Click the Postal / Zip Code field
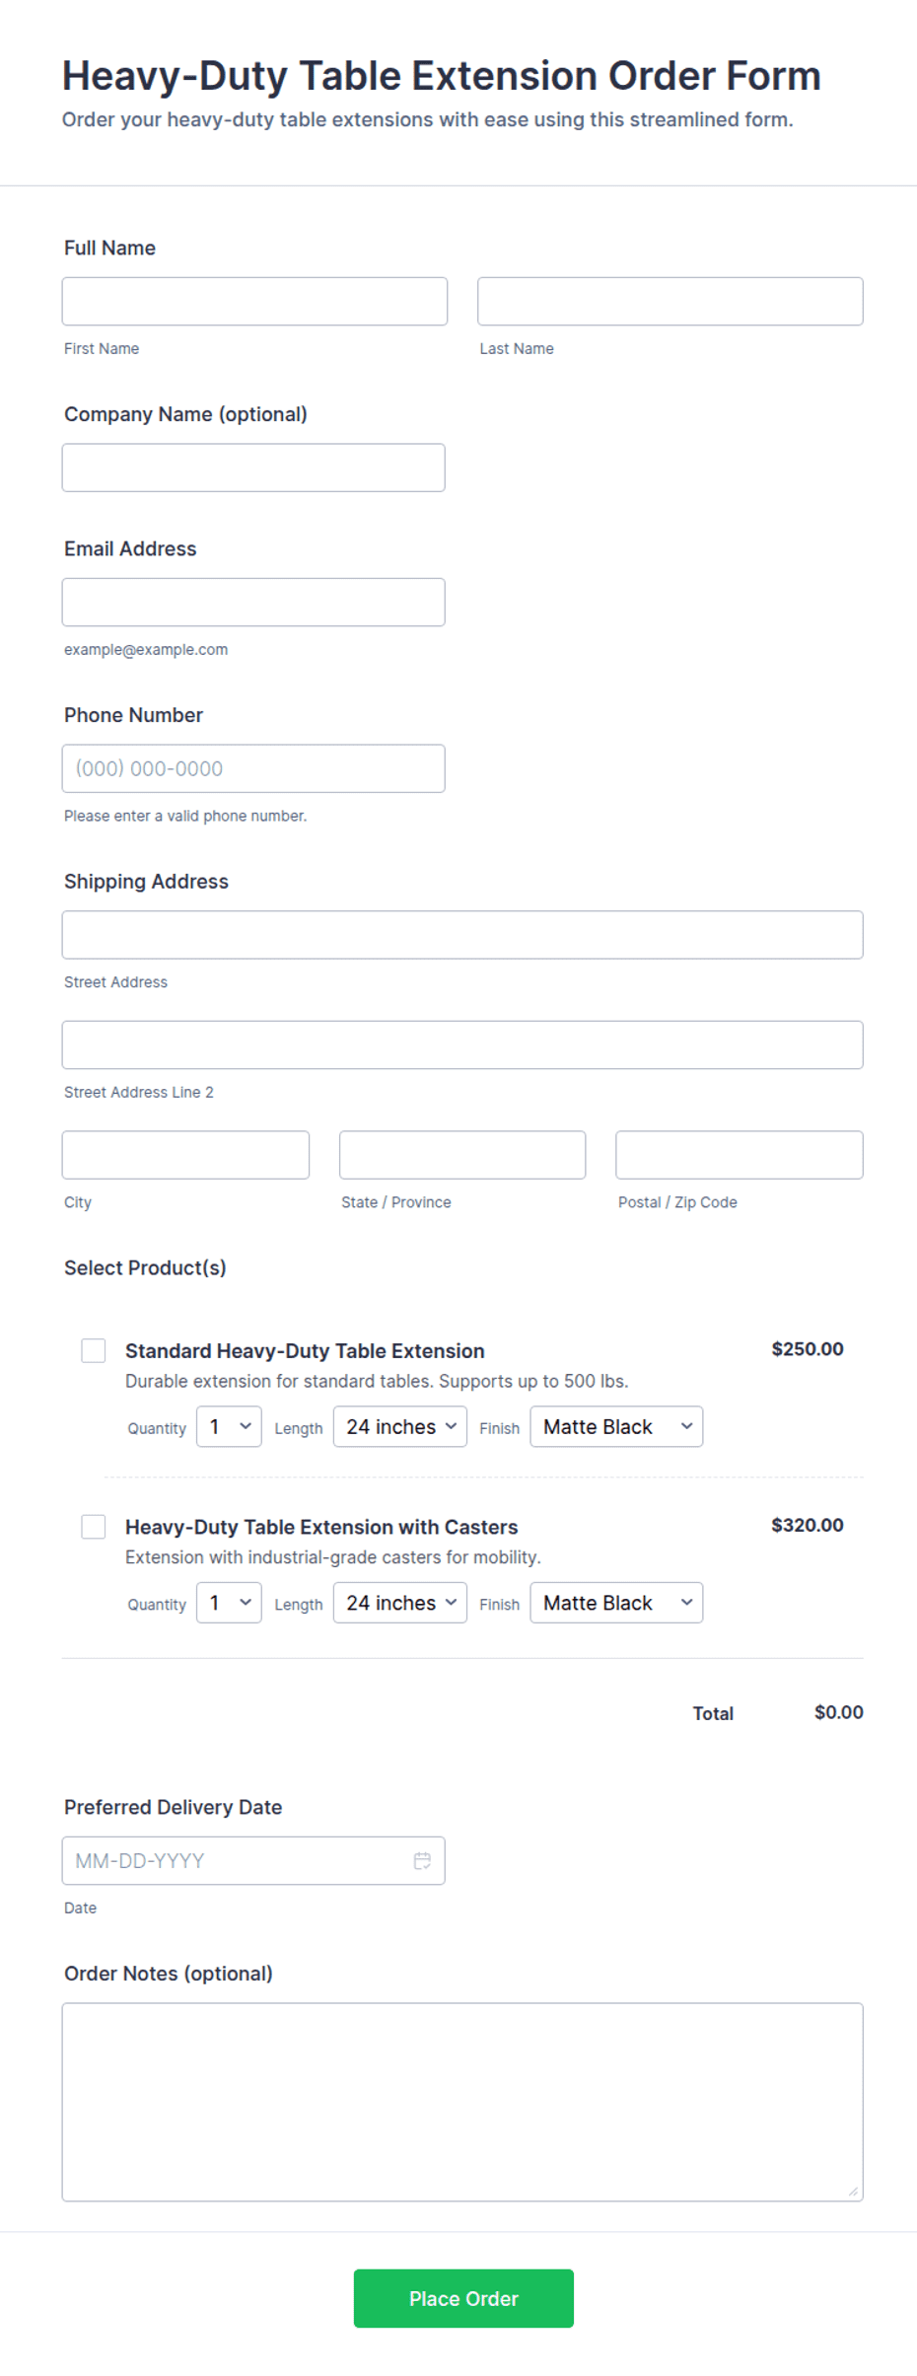This screenshot has width=917, height=2376. (x=740, y=1155)
